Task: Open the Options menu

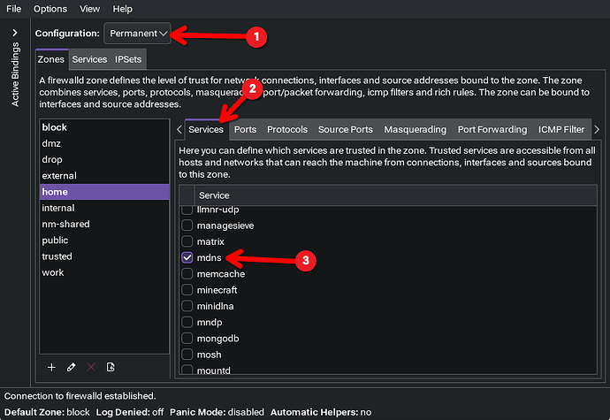Action: tap(50, 8)
